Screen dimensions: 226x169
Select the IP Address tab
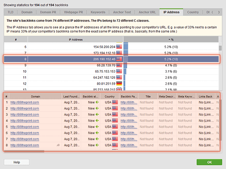(x=171, y=12)
